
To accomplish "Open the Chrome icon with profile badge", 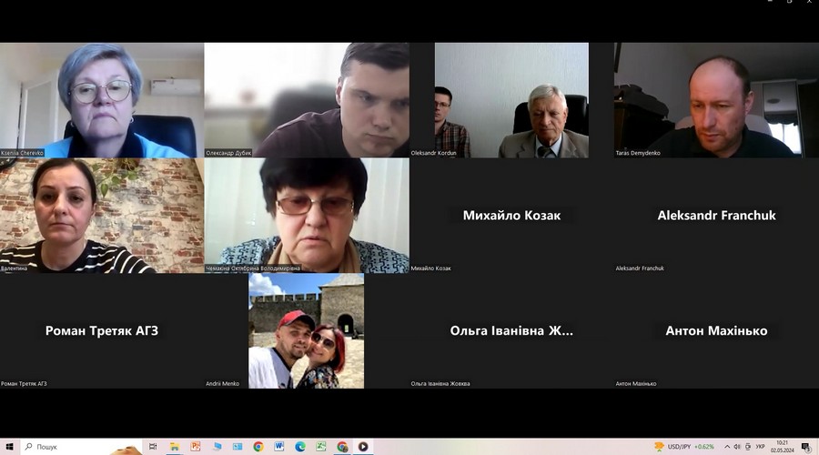I will point(342,447).
